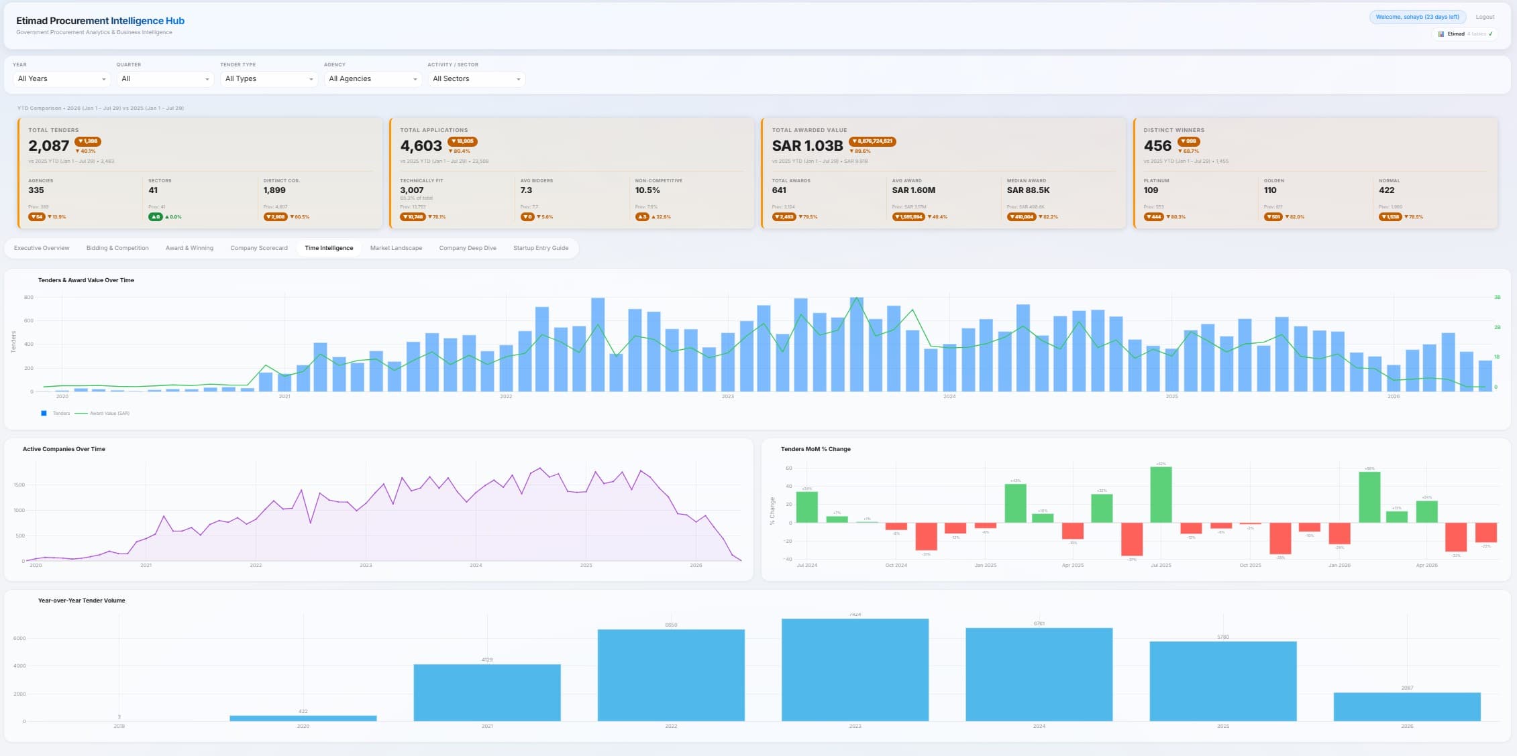The height and width of the screenshot is (756, 1517).
Task: Click the Total Tenders value 2,087
Action: (49, 145)
